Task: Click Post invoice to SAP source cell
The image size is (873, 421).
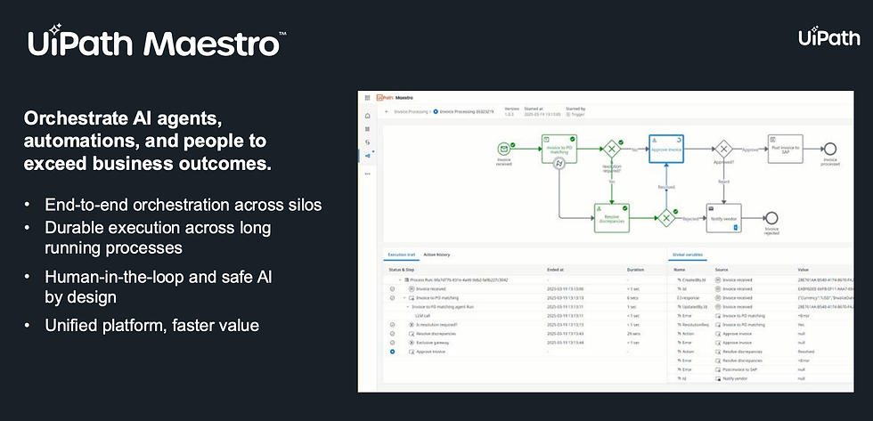Action: pyautogui.click(x=741, y=370)
